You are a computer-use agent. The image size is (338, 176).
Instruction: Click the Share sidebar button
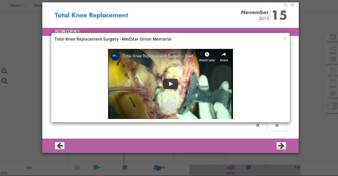tap(333, 50)
